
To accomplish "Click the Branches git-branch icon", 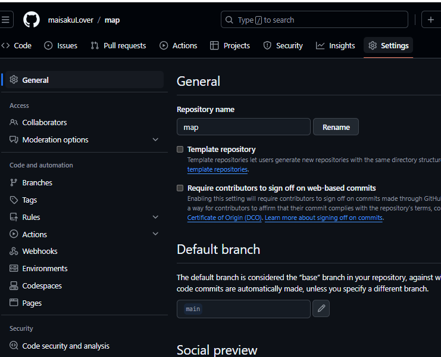I will tap(14, 183).
